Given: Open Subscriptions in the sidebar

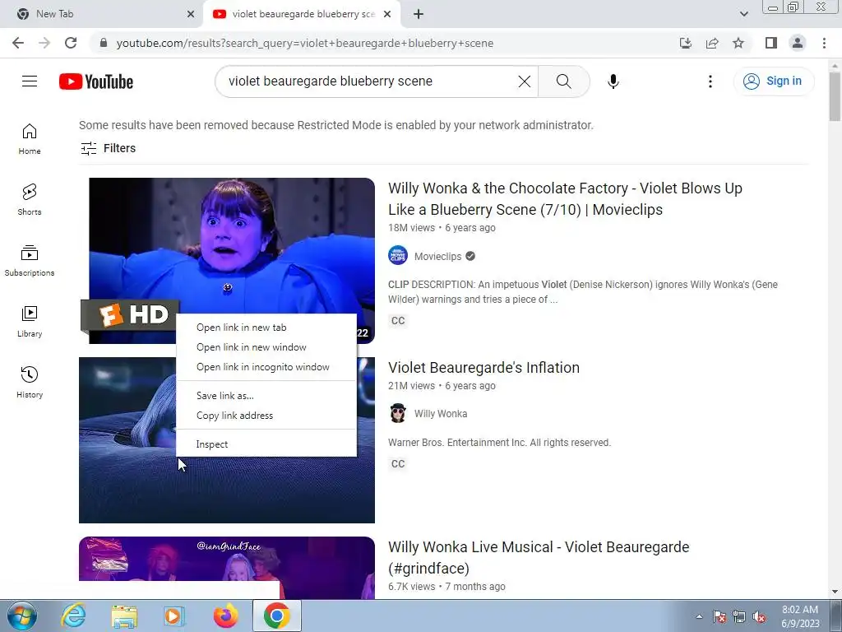Looking at the screenshot, I should [x=30, y=261].
